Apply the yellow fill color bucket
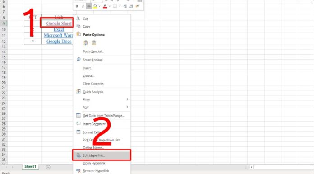314x174 pixels. tap(95, 6)
